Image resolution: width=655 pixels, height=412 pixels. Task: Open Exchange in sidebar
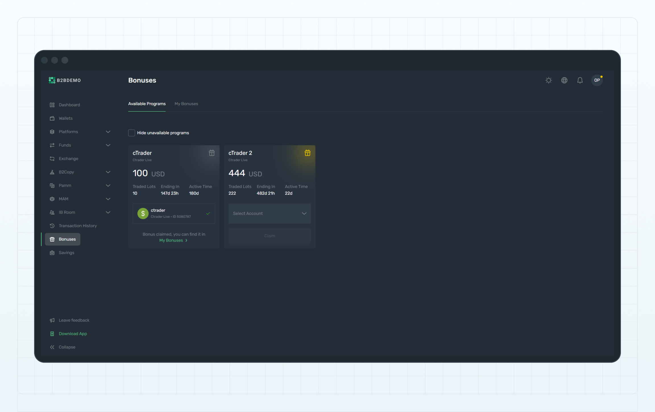point(68,159)
